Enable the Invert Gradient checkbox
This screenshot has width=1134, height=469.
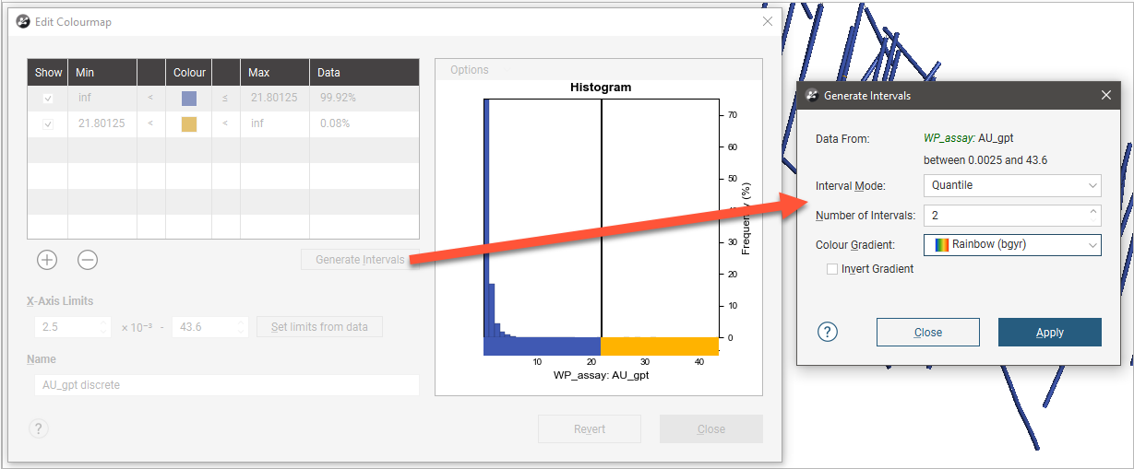click(x=833, y=269)
